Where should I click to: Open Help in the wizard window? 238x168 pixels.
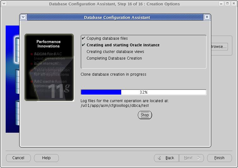(46, 158)
